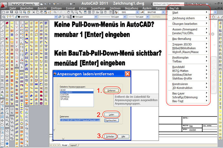Screen dimensions: 223x148
Task: Expand the VonLayer color control dropdown
Action: 96,17
